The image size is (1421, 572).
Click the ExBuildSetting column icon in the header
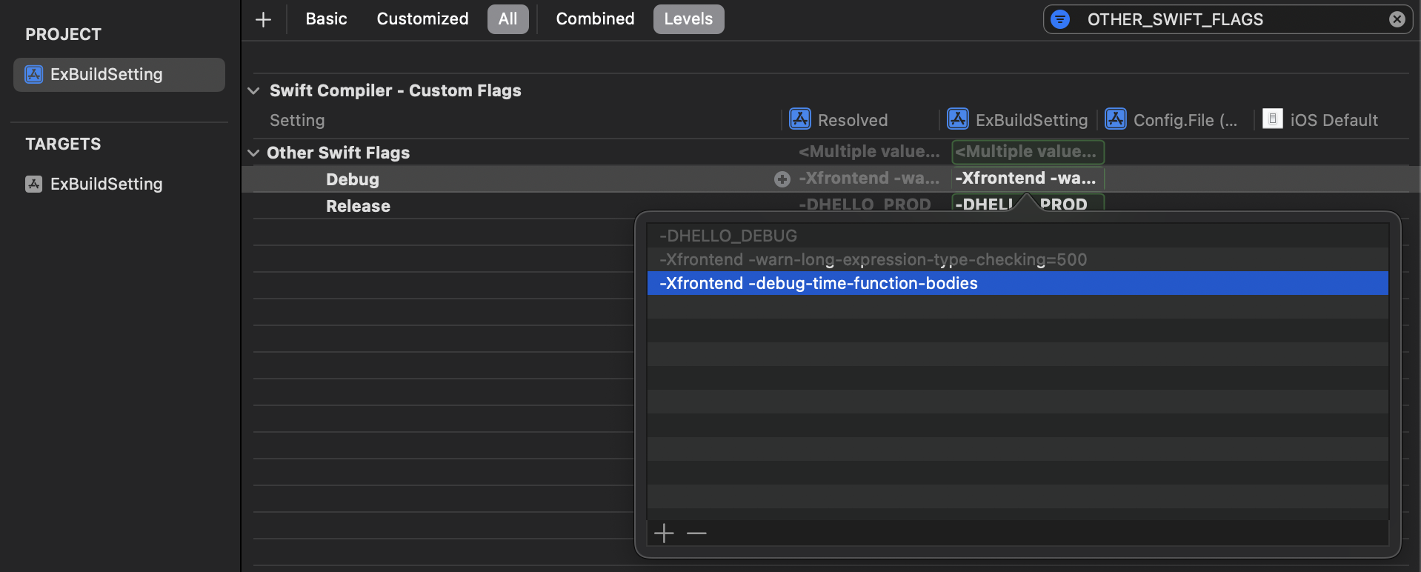(x=958, y=119)
